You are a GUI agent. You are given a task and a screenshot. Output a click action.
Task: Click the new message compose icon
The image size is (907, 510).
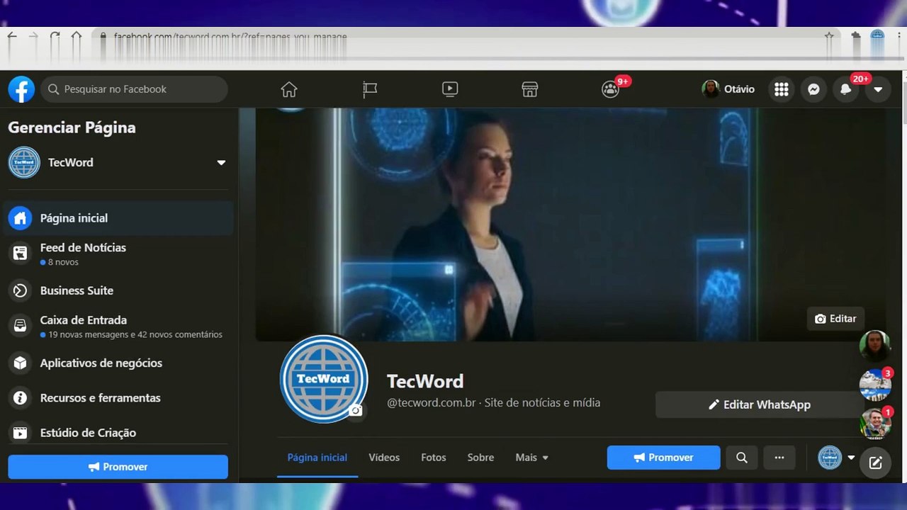click(876, 463)
